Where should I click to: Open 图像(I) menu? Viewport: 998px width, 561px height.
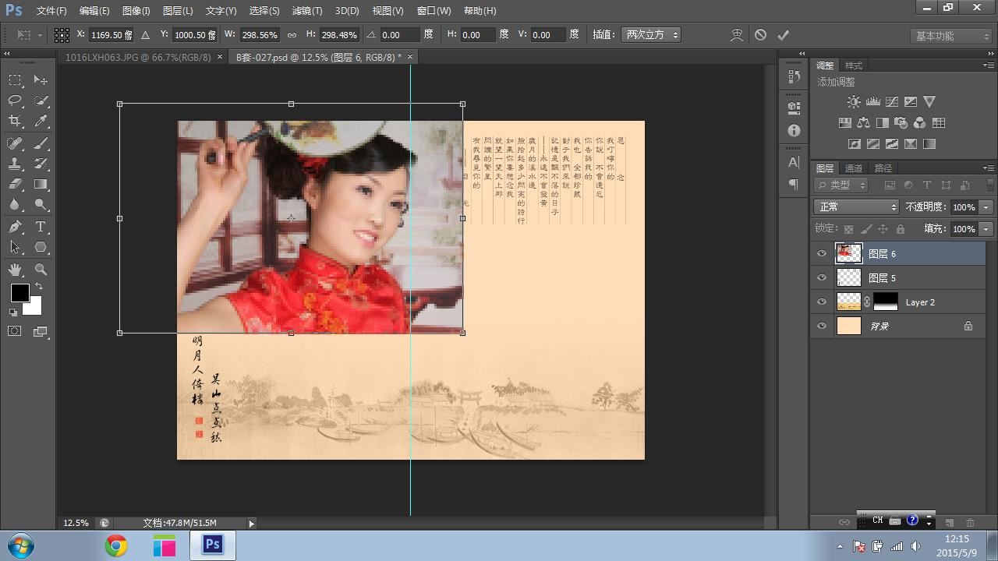(x=136, y=11)
